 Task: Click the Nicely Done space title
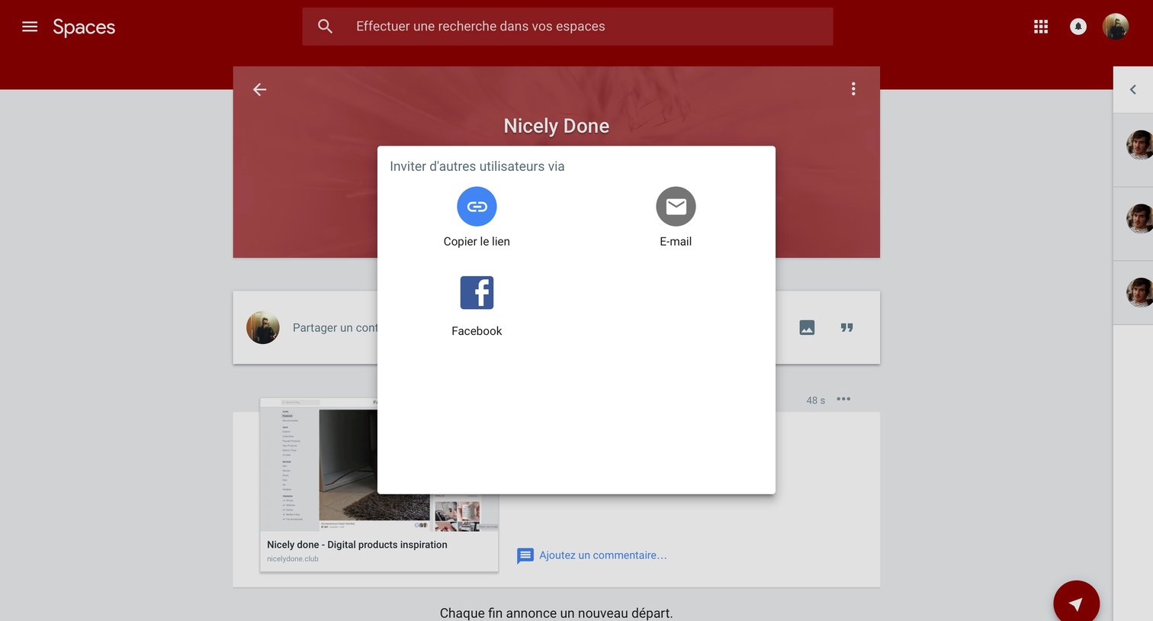tap(557, 126)
